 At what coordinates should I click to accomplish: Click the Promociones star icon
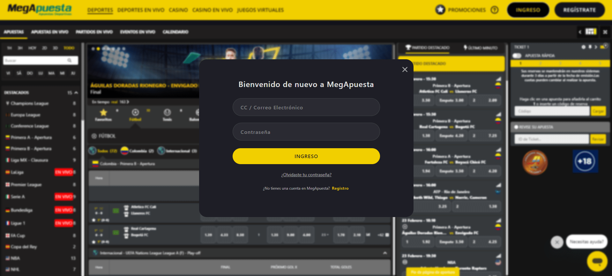point(440,10)
